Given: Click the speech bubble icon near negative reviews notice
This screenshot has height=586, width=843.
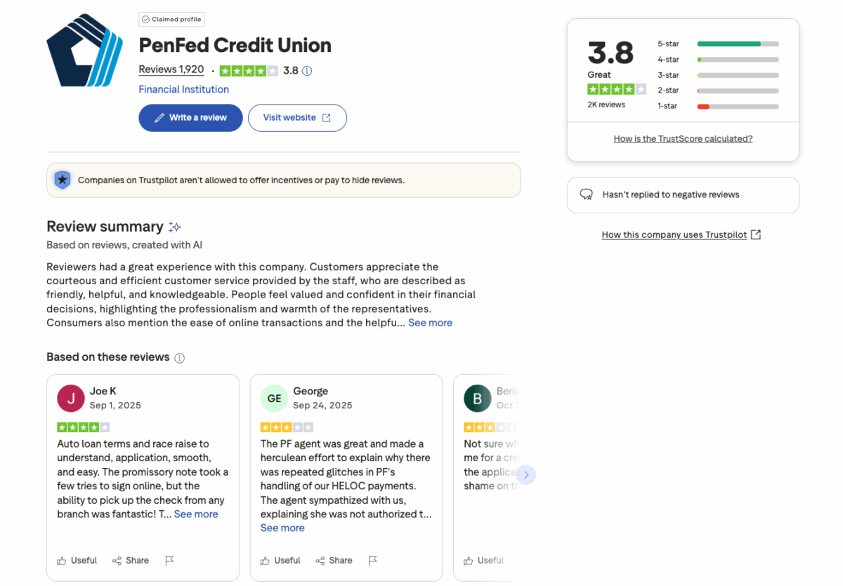Looking at the screenshot, I should 587,194.
